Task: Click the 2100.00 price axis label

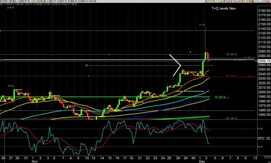Action: click(264, 47)
